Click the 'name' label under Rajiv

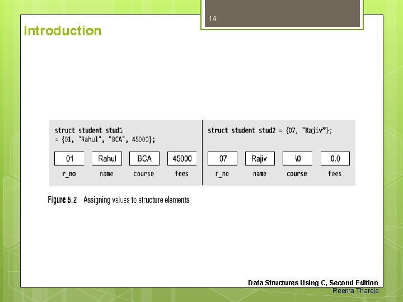pyautogui.click(x=260, y=174)
